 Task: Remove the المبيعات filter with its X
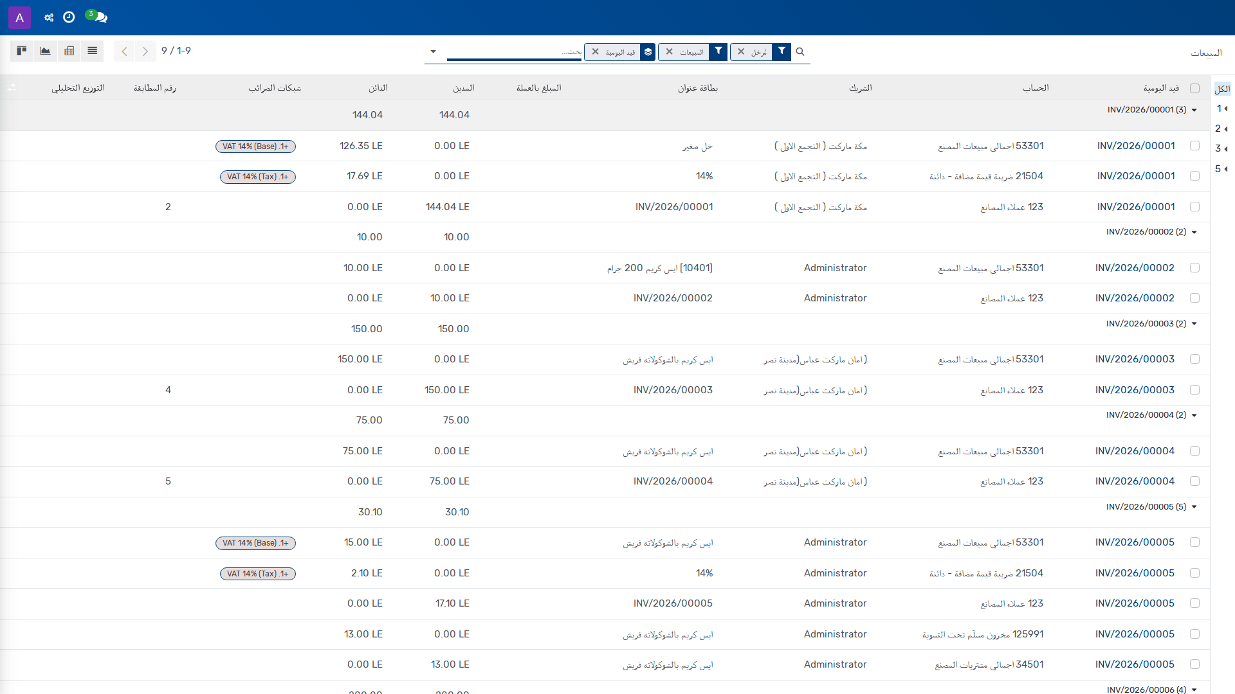pyautogui.click(x=669, y=51)
